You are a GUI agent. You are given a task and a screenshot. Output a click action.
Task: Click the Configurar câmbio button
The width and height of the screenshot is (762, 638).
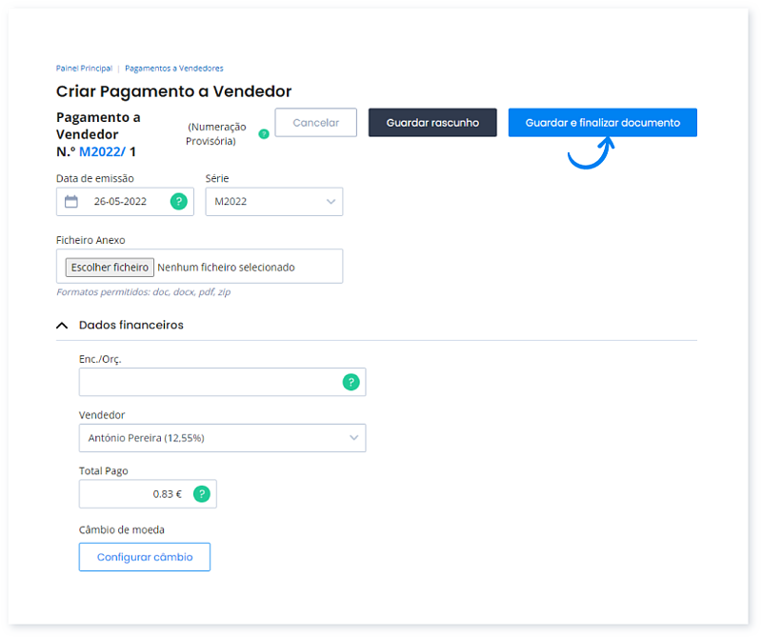tap(145, 557)
